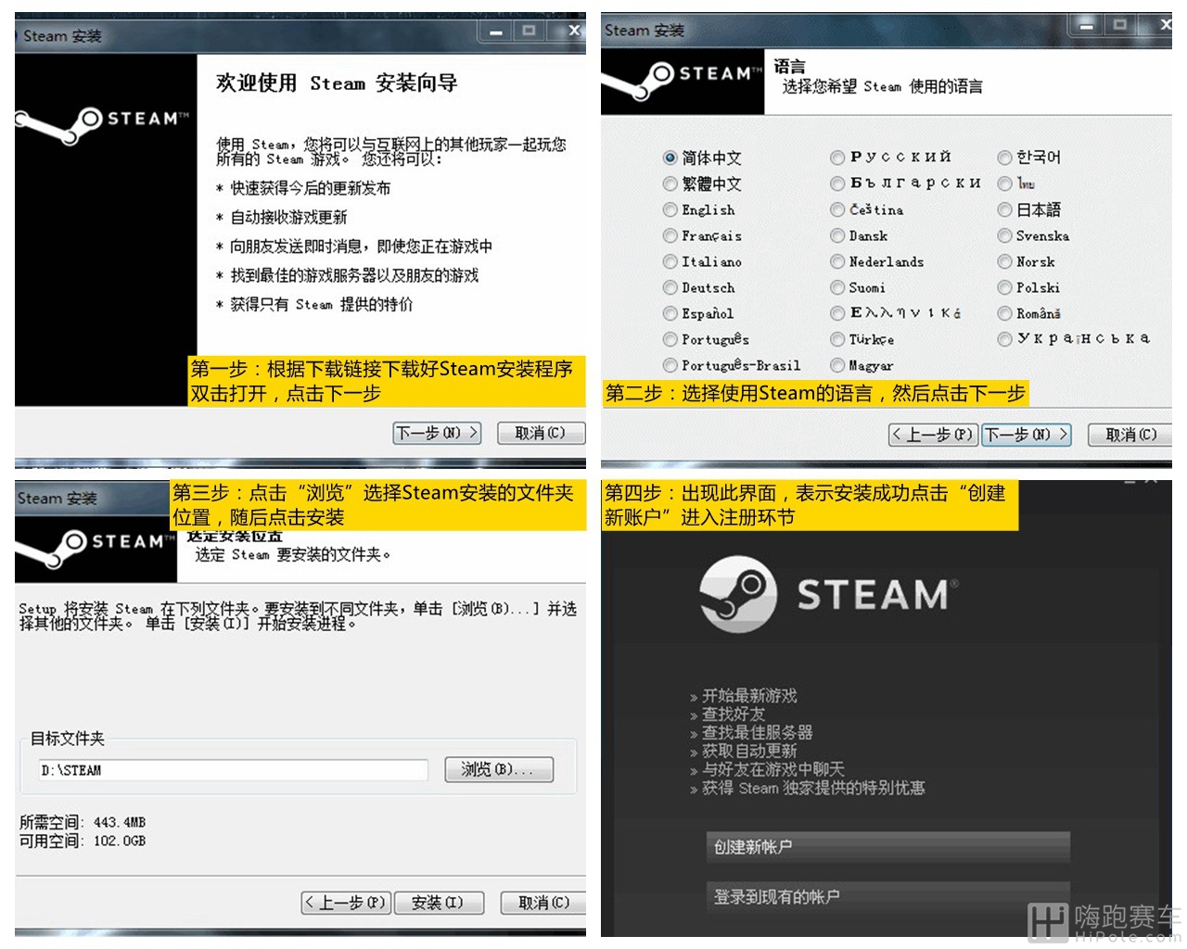Viewport: 1187px width, 949px height.
Task: Pick Svenska radio button
Action: pos(1004,235)
